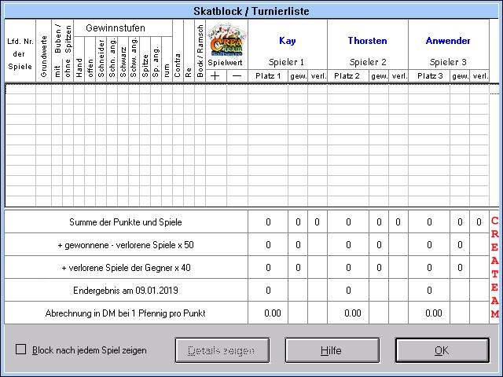
Task: Click the plus Spielwert column header
Action: point(215,76)
